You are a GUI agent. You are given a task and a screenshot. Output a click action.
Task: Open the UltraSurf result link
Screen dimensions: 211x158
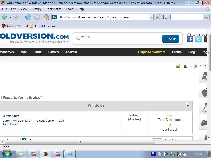tap(11, 116)
